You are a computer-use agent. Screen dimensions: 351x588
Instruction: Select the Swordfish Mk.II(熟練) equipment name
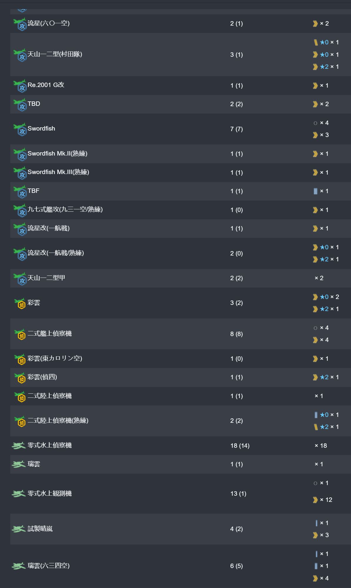(57, 153)
